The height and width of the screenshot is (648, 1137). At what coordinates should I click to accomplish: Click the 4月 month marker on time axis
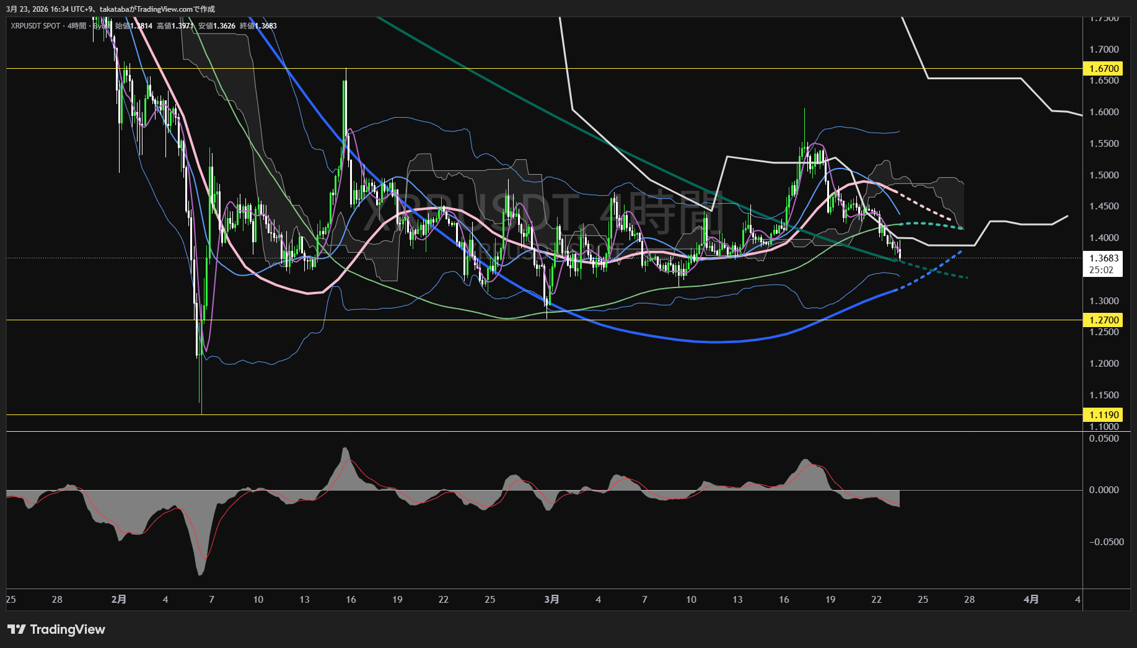click(x=1031, y=600)
